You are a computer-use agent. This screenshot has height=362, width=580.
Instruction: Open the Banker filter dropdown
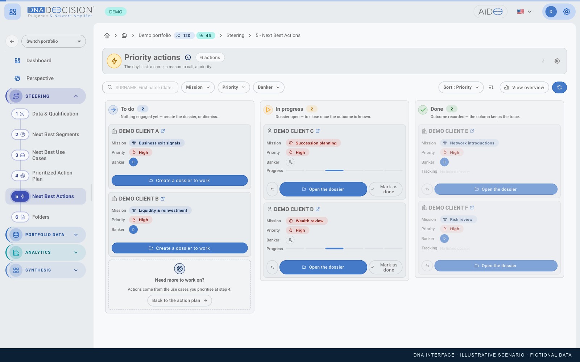(269, 87)
